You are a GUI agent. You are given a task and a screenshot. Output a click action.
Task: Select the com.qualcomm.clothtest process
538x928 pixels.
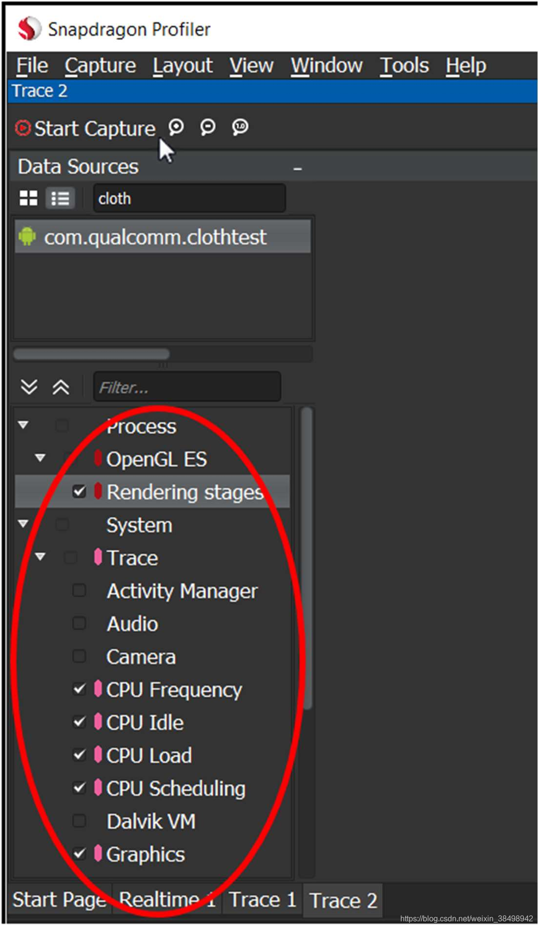coord(163,237)
